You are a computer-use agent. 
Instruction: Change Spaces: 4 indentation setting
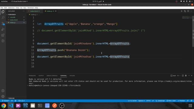point(142,101)
